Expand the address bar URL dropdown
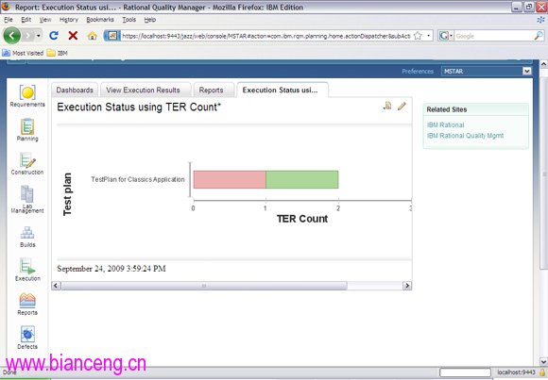This screenshot has height=380, width=548. tap(428, 36)
